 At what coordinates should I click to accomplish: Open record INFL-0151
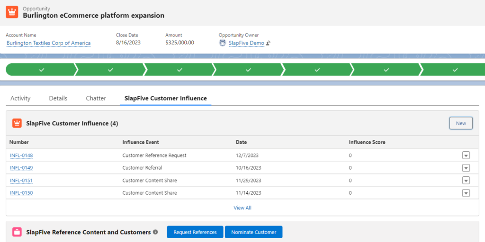[21, 180]
